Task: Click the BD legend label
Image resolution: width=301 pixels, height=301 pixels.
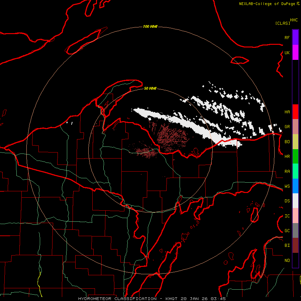Action: tap(287, 142)
